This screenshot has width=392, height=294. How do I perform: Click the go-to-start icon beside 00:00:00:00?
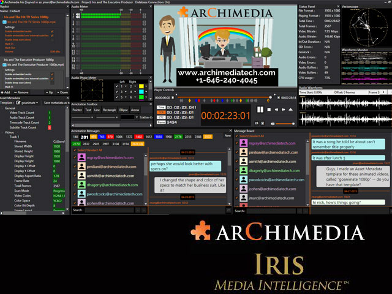(173, 97)
